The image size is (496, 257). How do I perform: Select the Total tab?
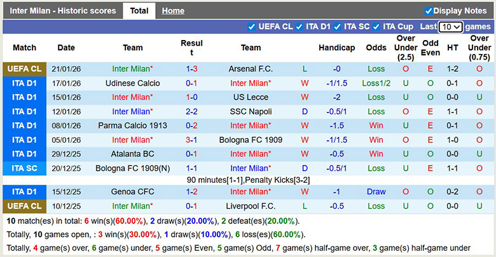point(139,11)
